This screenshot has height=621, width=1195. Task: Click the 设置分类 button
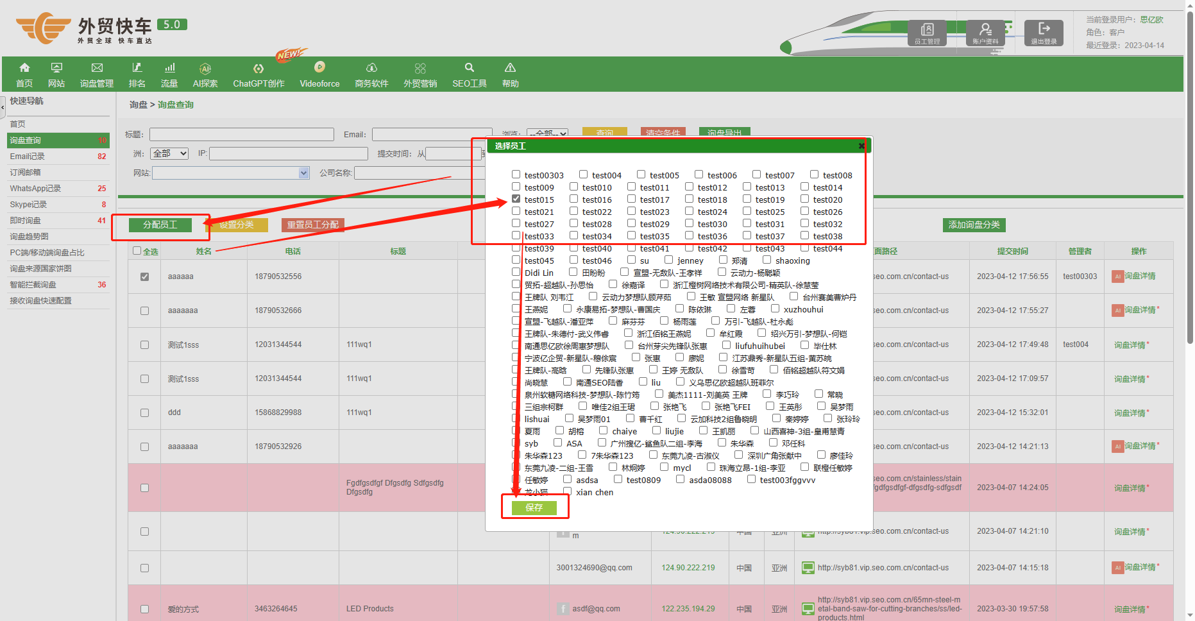click(x=237, y=225)
